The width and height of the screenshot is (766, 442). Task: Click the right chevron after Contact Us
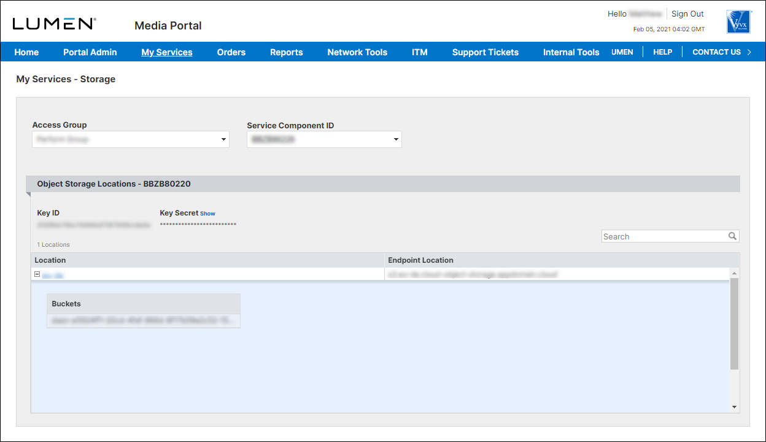coord(749,52)
